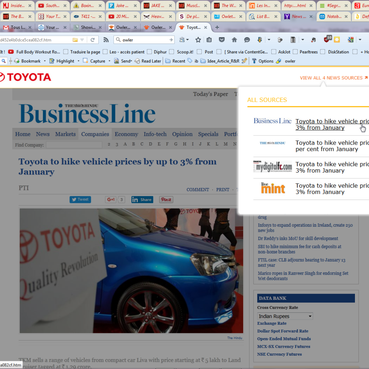Screen dimensions: 369x369
Task: Open the address bar history dropdown arrow
Action: point(82,40)
